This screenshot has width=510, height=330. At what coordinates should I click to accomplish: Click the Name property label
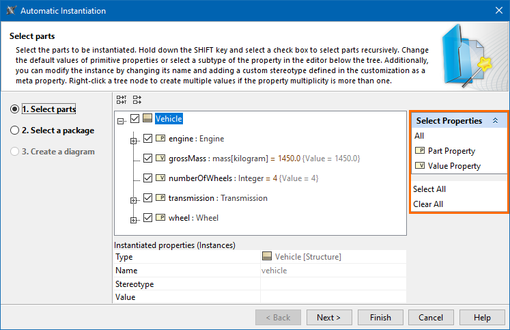(126, 271)
